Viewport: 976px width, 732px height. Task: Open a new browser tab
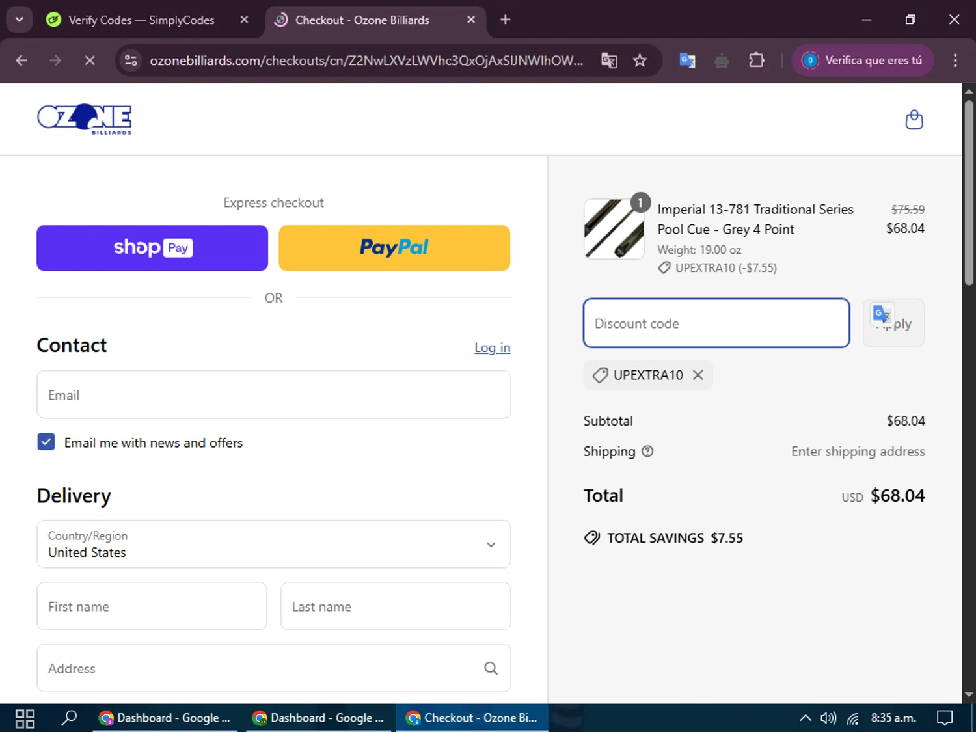coord(505,20)
